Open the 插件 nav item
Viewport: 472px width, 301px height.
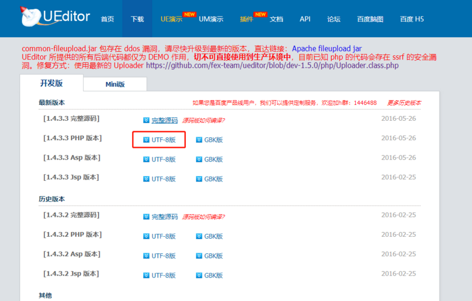pyautogui.click(x=247, y=19)
